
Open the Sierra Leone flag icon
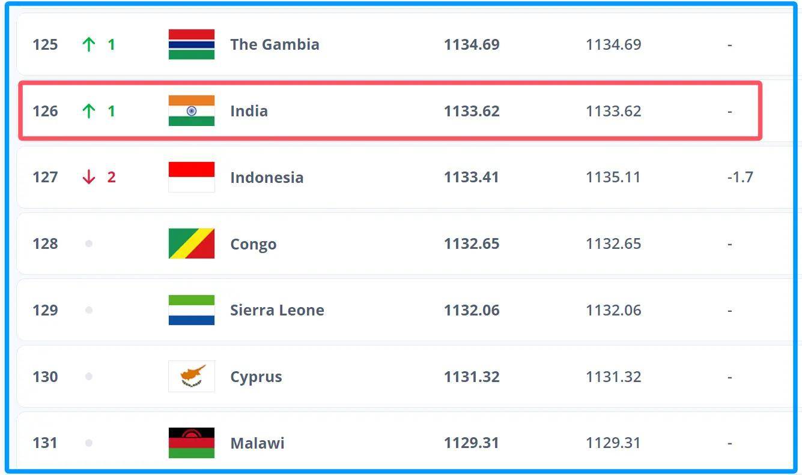coord(192,310)
